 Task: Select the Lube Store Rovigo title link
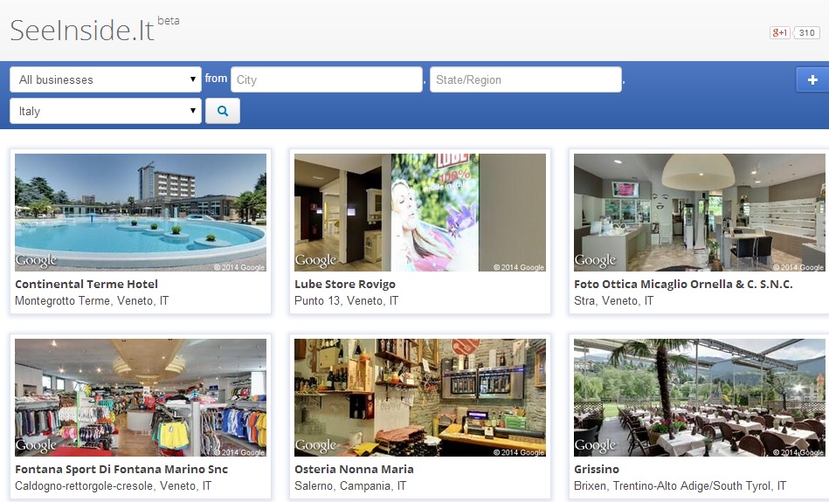(x=344, y=284)
